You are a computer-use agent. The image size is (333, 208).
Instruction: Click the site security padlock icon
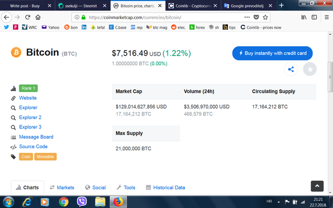point(83,17)
